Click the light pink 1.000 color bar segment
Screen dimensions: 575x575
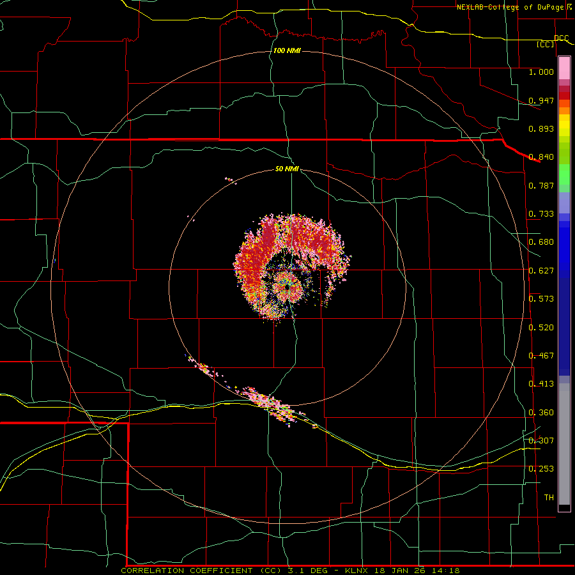click(564, 68)
